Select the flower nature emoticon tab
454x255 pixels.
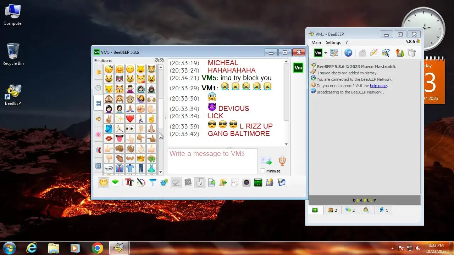click(99, 135)
